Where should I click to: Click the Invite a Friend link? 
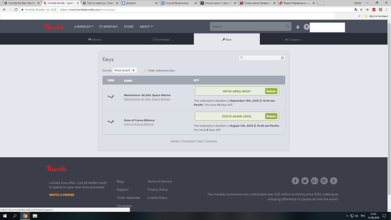(62, 195)
